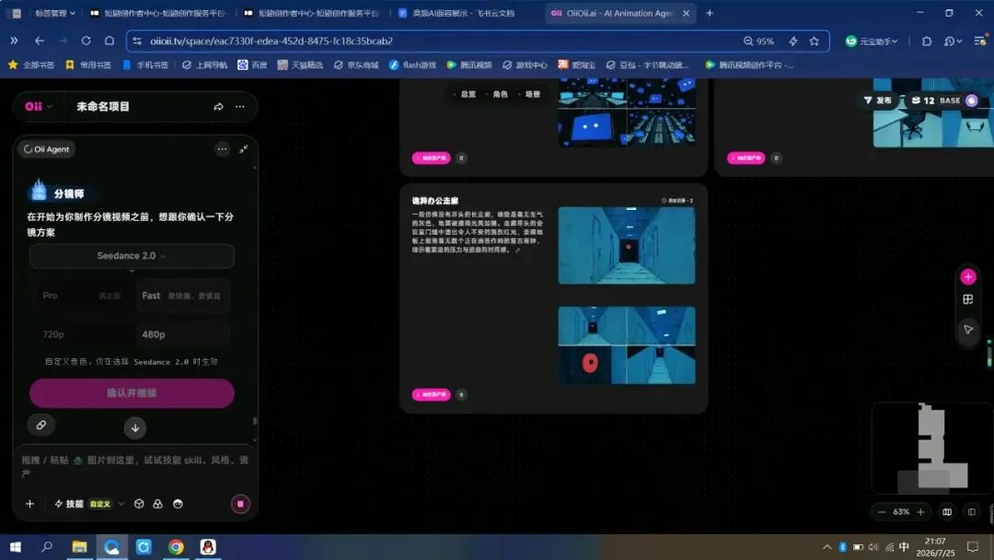Open the 元宝助手 dropdown
The image size is (994, 560).
[872, 41]
